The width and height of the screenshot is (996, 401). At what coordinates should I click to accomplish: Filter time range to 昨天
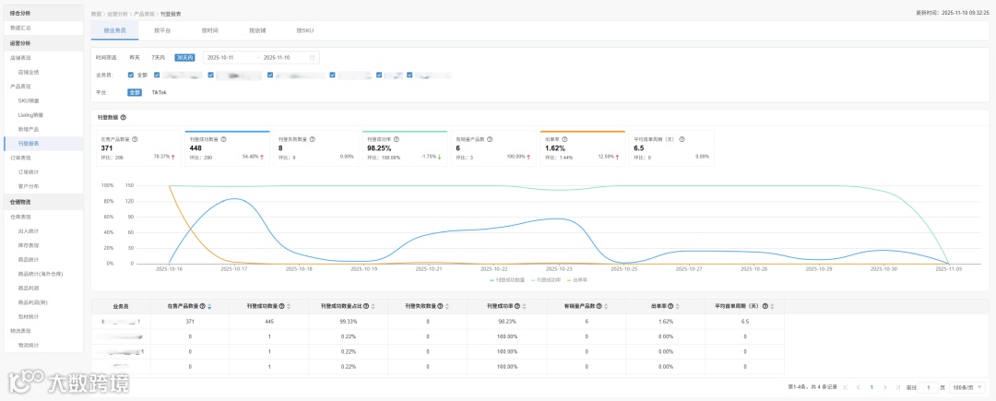135,58
